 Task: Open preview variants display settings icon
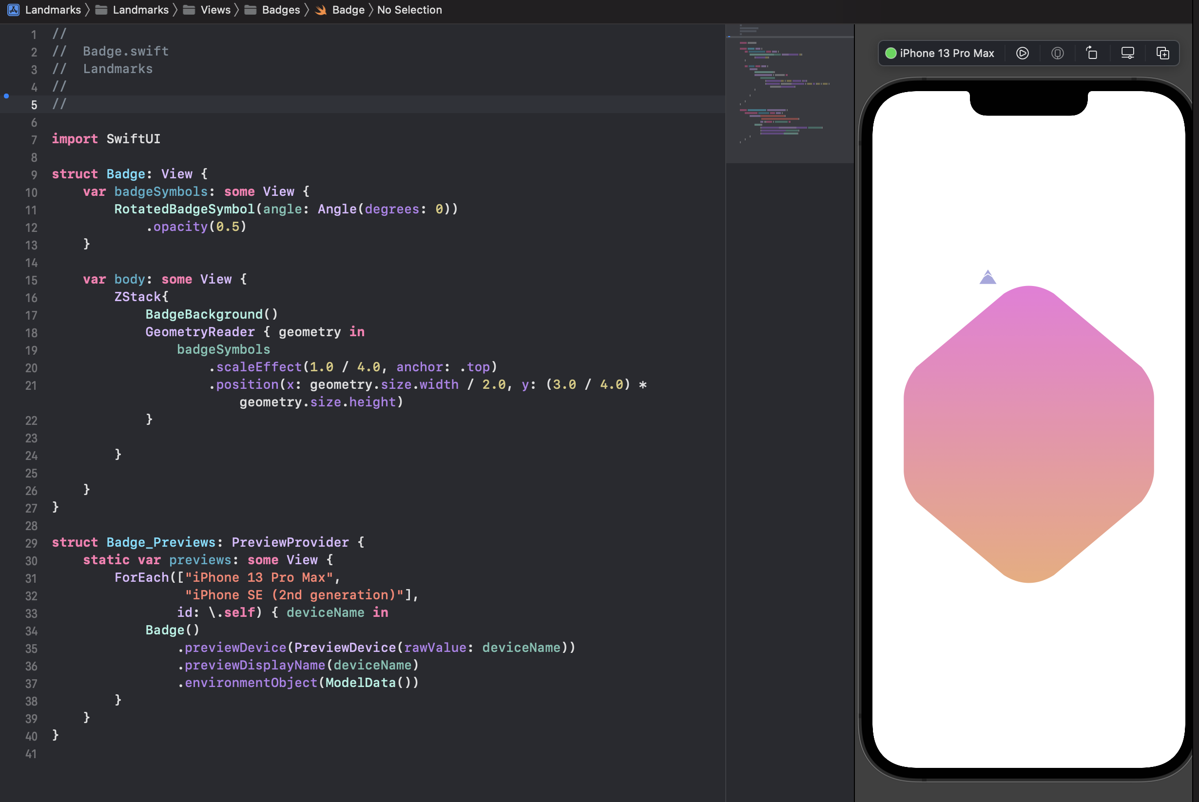coord(1127,53)
